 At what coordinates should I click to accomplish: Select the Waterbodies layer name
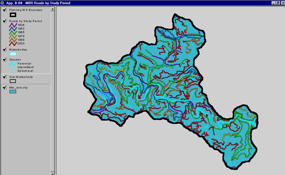tap(18, 49)
